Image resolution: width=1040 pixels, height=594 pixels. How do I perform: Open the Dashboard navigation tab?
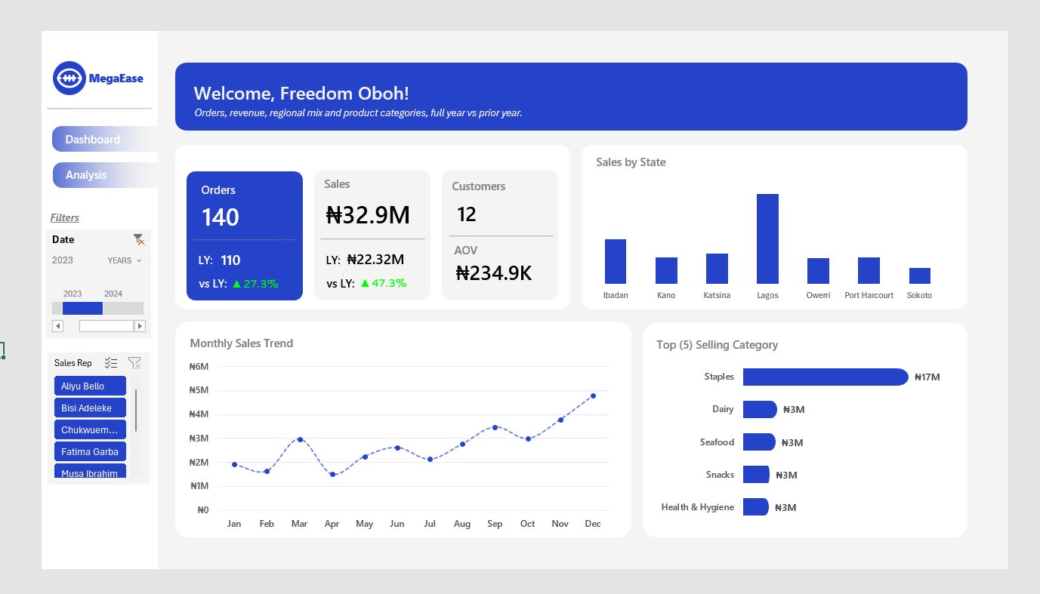[x=105, y=139]
